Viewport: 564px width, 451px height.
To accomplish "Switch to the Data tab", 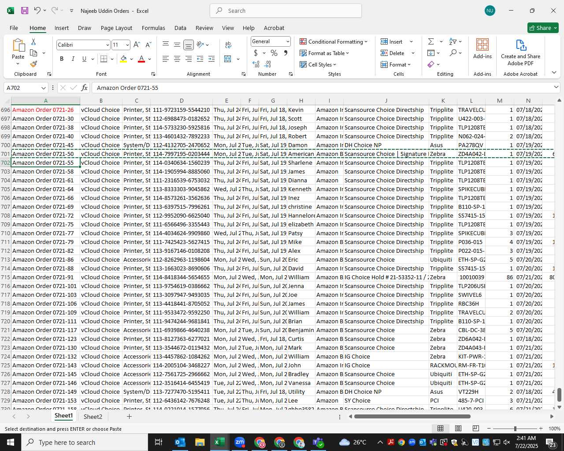I will 180,28.
